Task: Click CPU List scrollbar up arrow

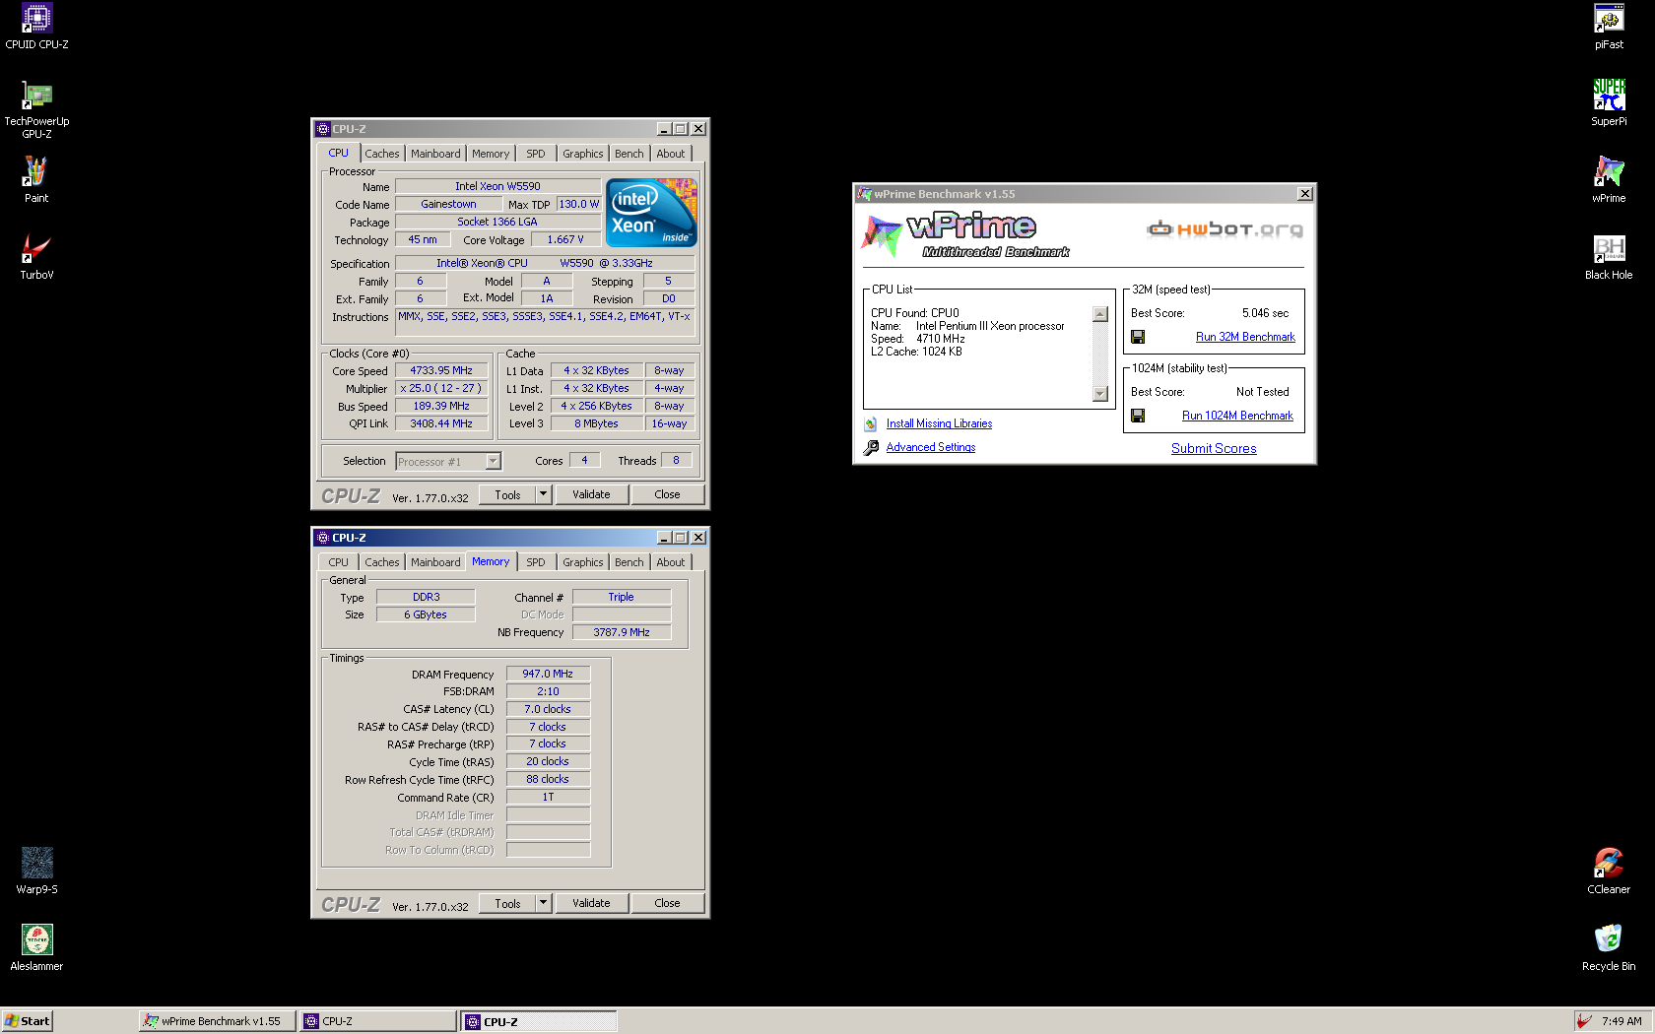Action: tap(1100, 314)
